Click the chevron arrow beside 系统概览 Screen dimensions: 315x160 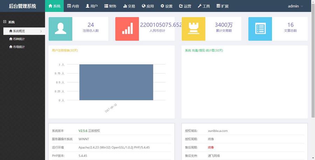click(x=41, y=31)
